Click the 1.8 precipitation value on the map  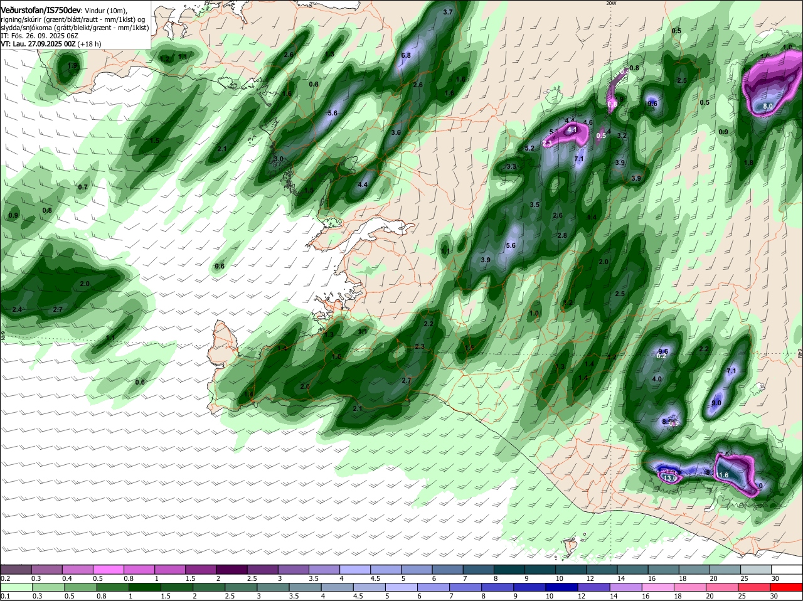748,162
